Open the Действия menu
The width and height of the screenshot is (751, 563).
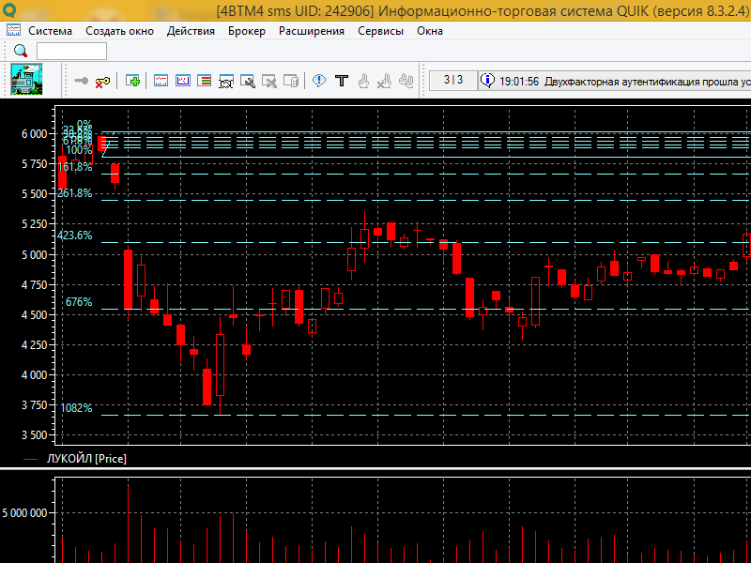[191, 31]
